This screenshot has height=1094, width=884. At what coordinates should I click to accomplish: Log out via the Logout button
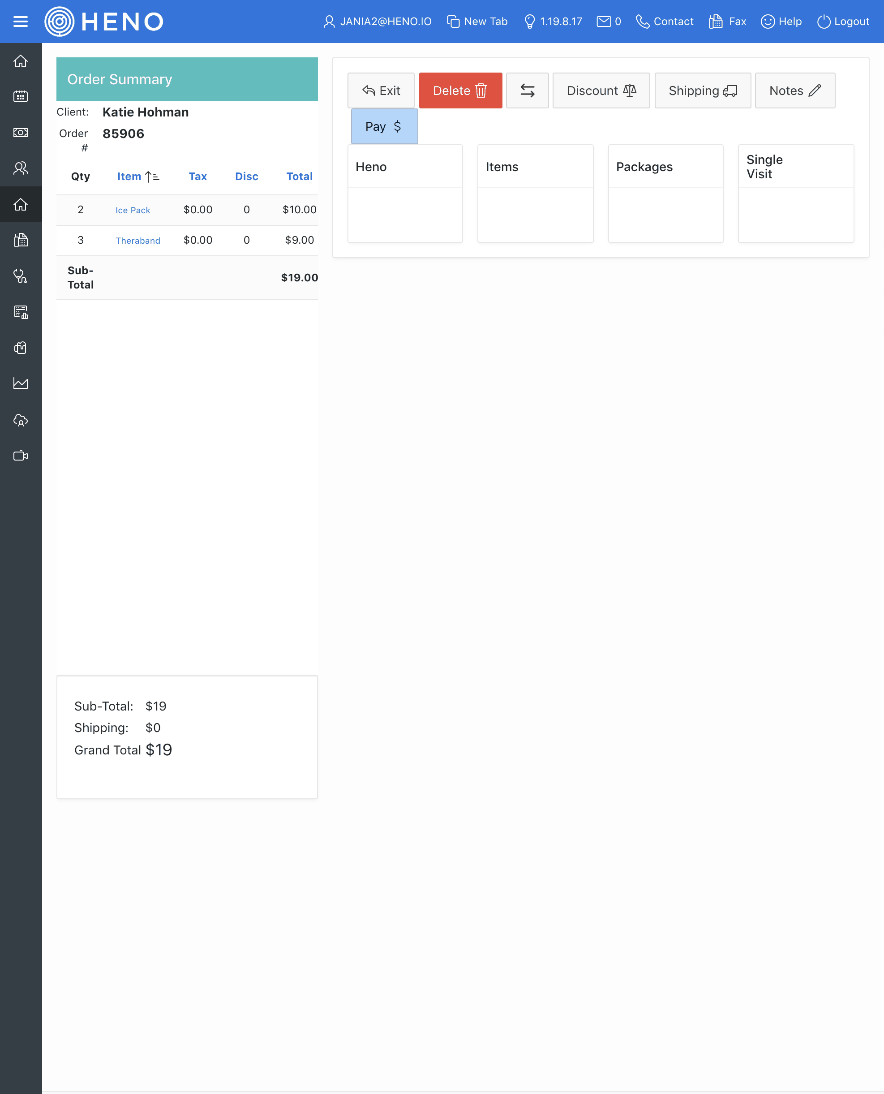tap(843, 22)
